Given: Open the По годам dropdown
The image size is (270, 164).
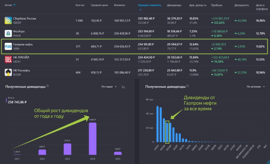Looking at the screenshot, I should click(108, 87).
